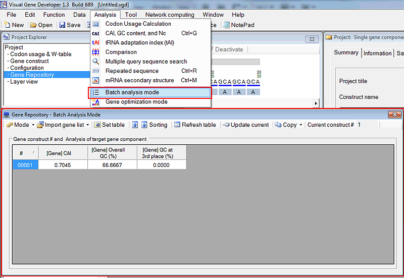404x278 pixels.
Task: Click the [Gene] Overall GC (%) header
Action: (x=112, y=153)
